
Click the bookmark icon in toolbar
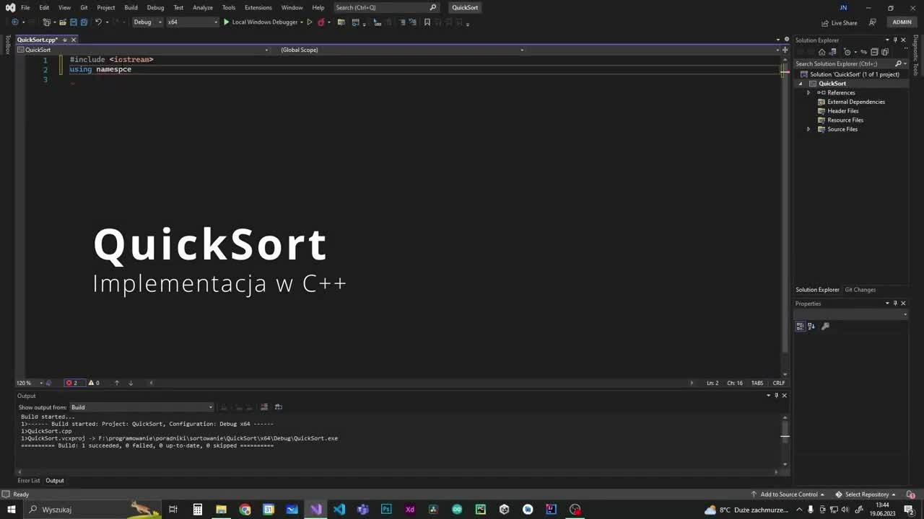coord(427,22)
